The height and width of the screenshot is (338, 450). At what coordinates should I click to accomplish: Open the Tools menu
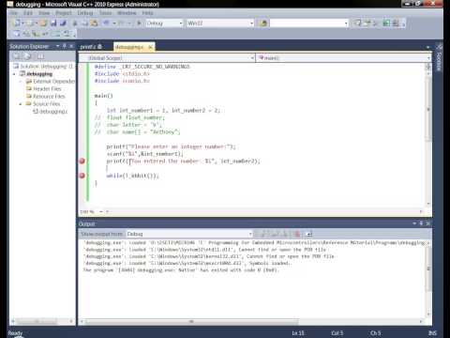tap(105, 13)
